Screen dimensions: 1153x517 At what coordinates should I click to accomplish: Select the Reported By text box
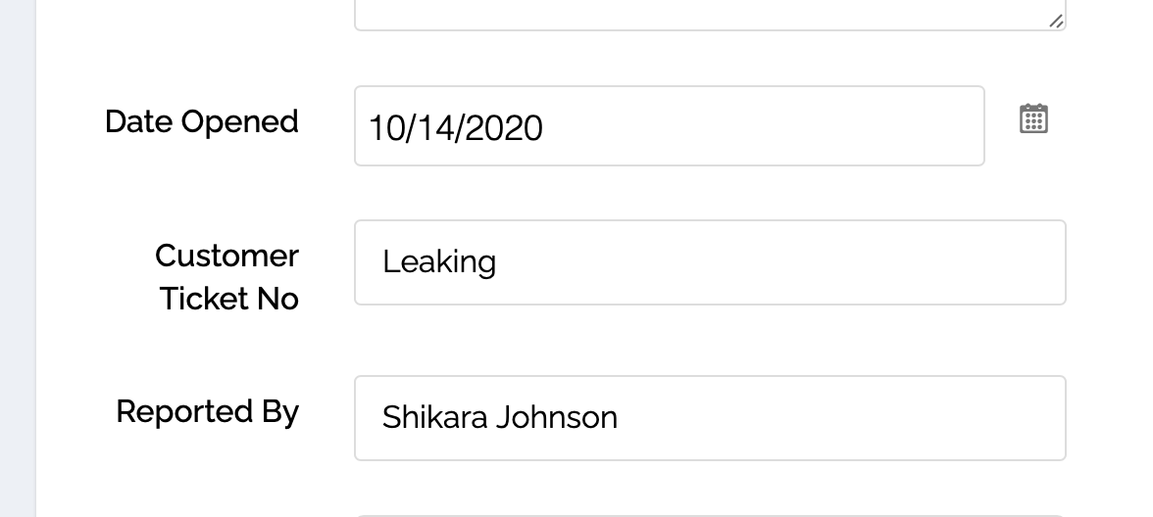pos(709,418)
